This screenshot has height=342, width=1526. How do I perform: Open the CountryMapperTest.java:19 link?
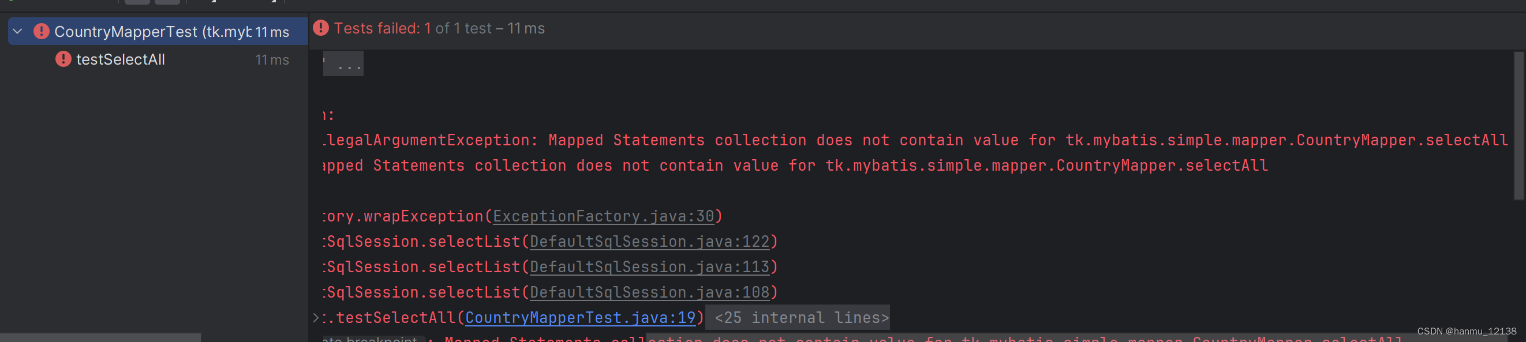(x=580, y=317)
